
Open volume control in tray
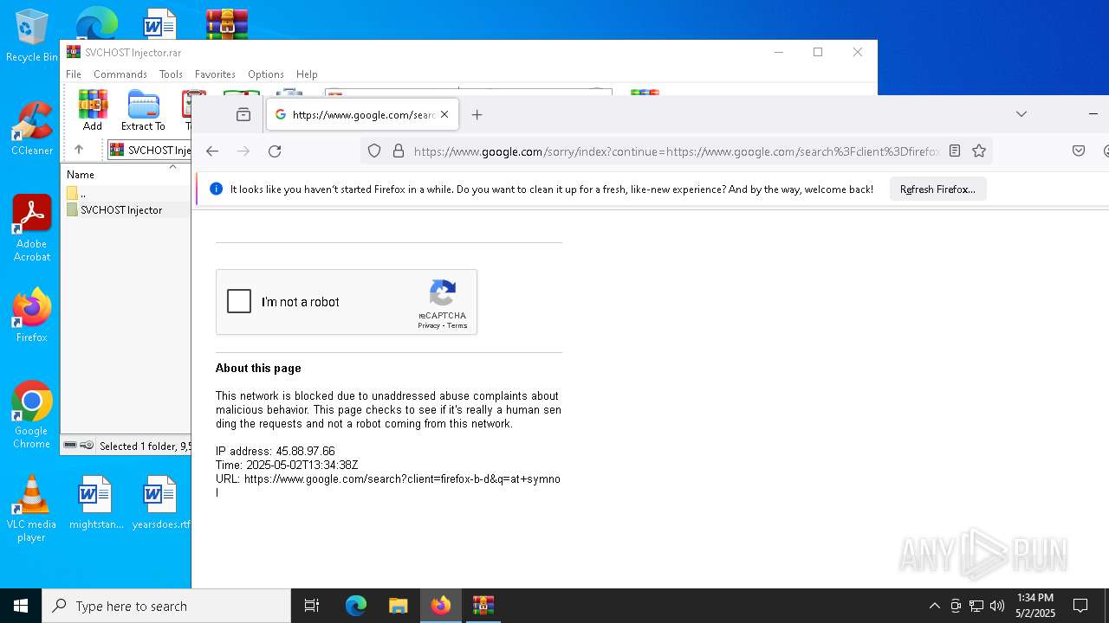click(x=997, y=606)
